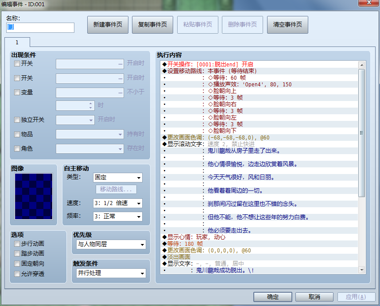This screenshot has width=380, height=306.
Task: Select the line 鬼川龍哉成功脱出。\!
Action: (x=259, y=270)
